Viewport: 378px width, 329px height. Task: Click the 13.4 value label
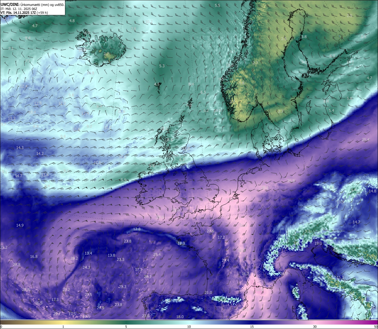pos(88,253)
